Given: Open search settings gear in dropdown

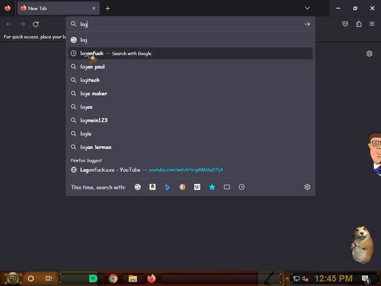Looking at the screenshot, I should point(307,187).
